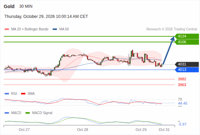Click the 4013 pivot price tag
Screen dimensions: 200x135
(x=187, y=70)
